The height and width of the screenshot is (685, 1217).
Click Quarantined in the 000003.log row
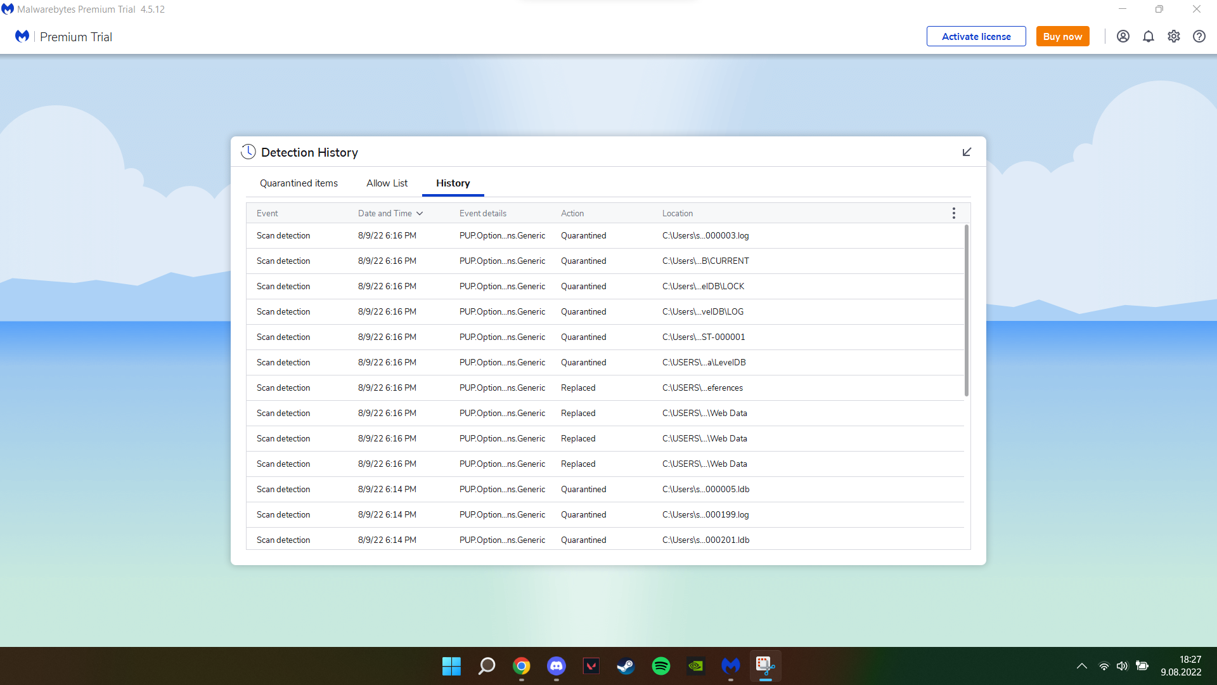click(583, 235)
